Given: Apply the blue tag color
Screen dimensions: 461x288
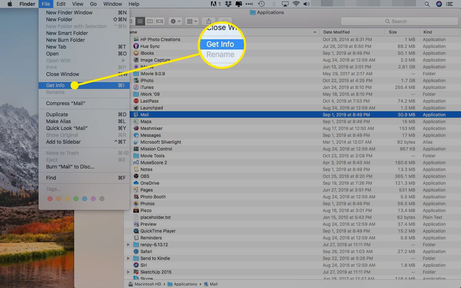Looking at the screenshot, I should click(x=85, y=199).
